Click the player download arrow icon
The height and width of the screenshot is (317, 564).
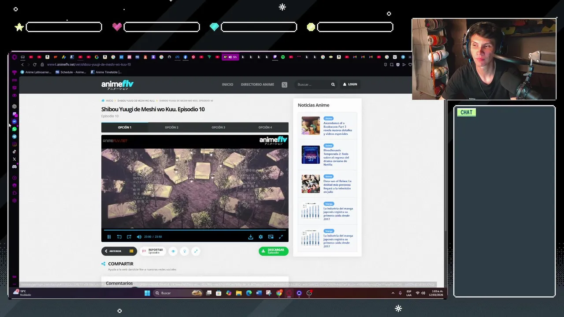coord(251,237)
